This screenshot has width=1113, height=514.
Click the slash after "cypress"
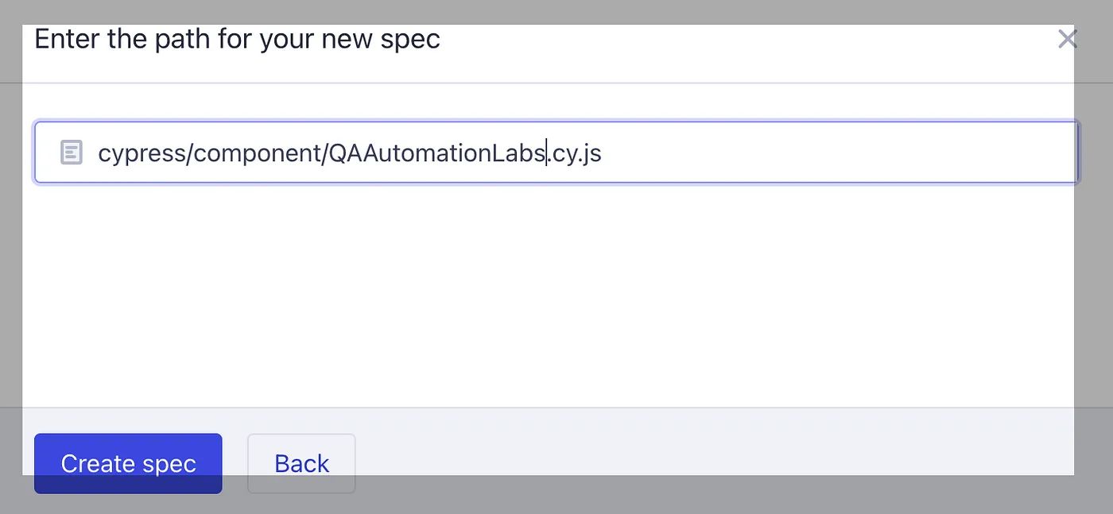[x=188, y=153]
